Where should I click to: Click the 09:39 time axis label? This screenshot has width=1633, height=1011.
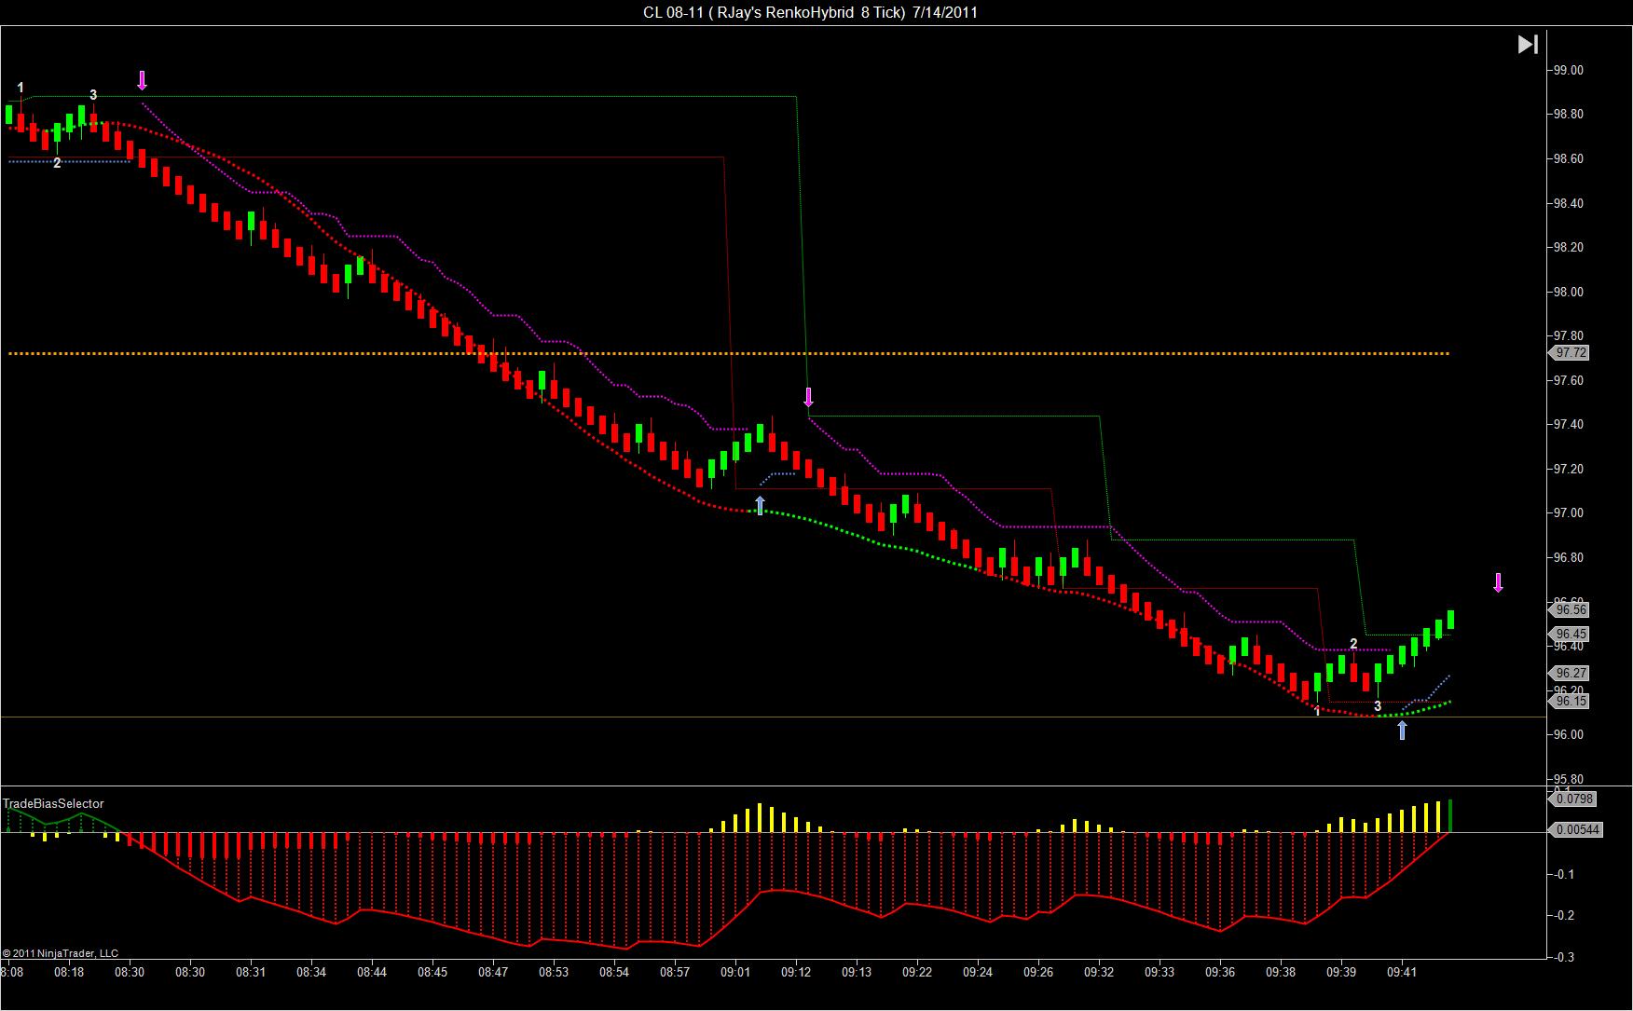1341,973
